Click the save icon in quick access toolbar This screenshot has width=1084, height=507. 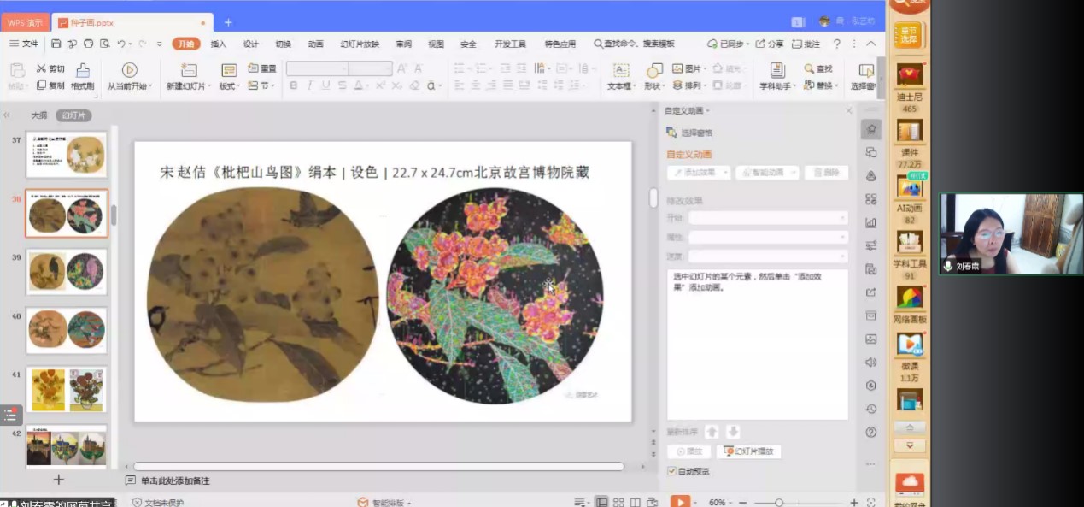(x=56, y=44)
